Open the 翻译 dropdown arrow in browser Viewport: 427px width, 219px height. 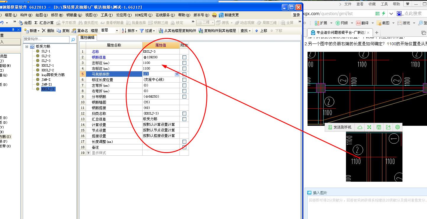pyautogui.click(x=372, y=23)
